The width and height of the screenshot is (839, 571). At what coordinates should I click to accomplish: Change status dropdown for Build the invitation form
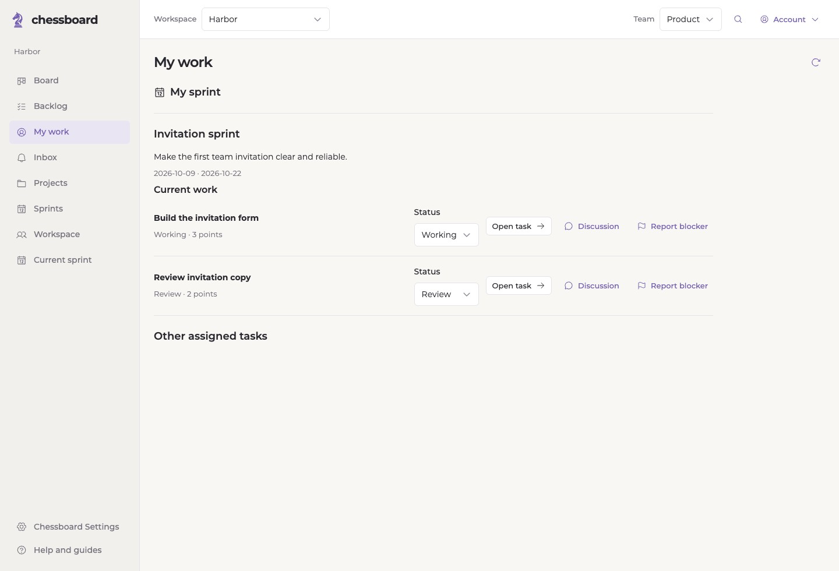click(446, 235)
